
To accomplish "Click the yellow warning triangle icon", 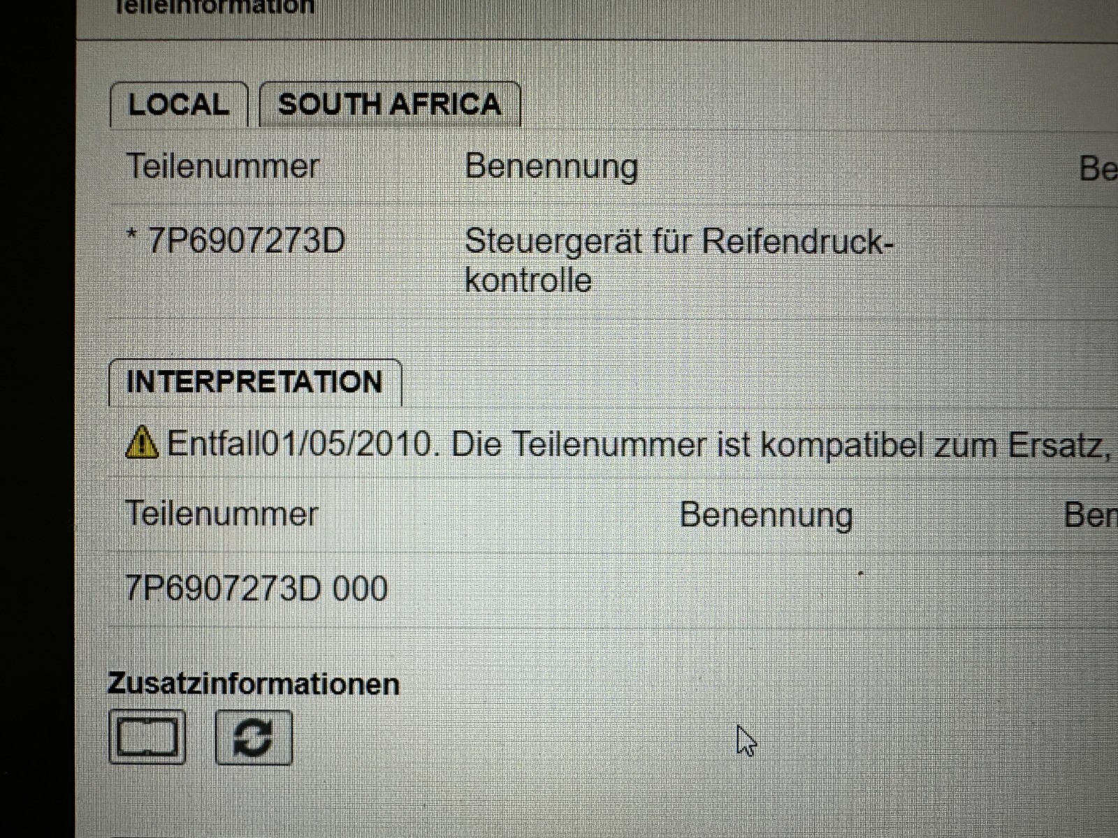I will coord(142,443).
